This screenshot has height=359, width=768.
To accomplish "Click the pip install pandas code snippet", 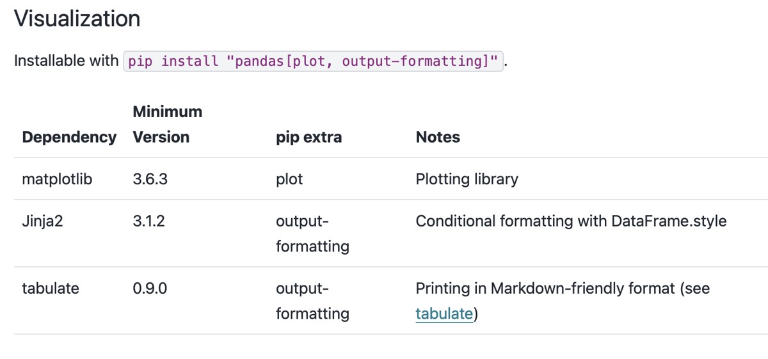I will tap(313, 61).
